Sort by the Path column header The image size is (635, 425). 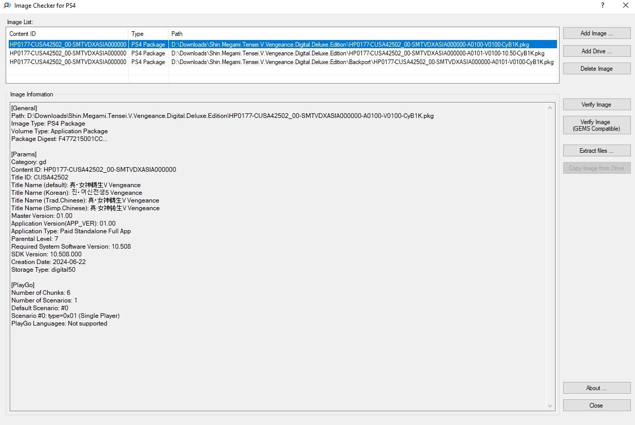(x=363, y=34)
